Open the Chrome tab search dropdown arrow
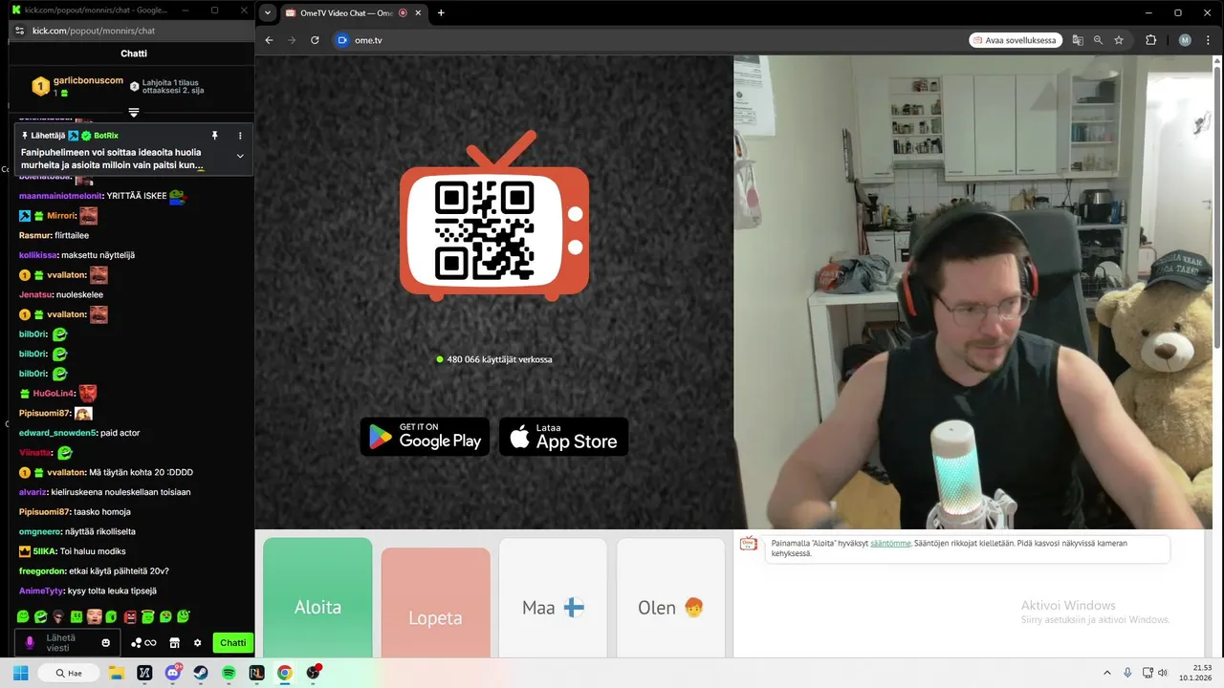The width and height of the screenshot is (1224, 688). coord(267,13)
